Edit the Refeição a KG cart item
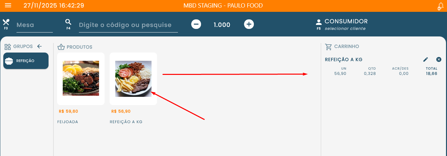447x156 pixels. pyautogui.click(x=426, y=59)
